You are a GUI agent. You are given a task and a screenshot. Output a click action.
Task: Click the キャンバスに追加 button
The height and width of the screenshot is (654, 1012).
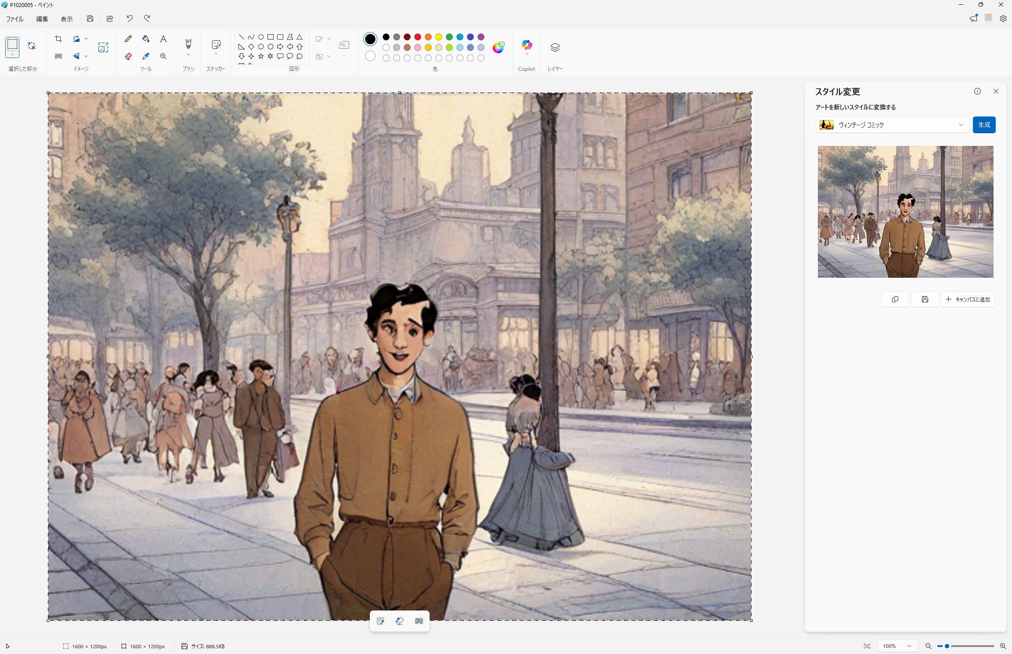[x=968, y=299]
